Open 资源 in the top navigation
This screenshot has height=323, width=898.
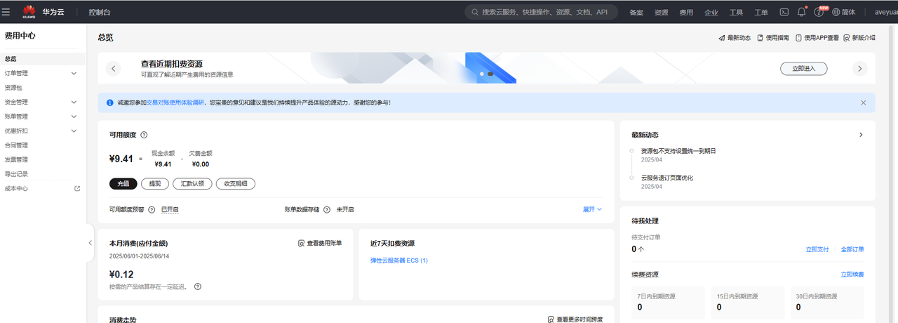click(x=661, y=12)
